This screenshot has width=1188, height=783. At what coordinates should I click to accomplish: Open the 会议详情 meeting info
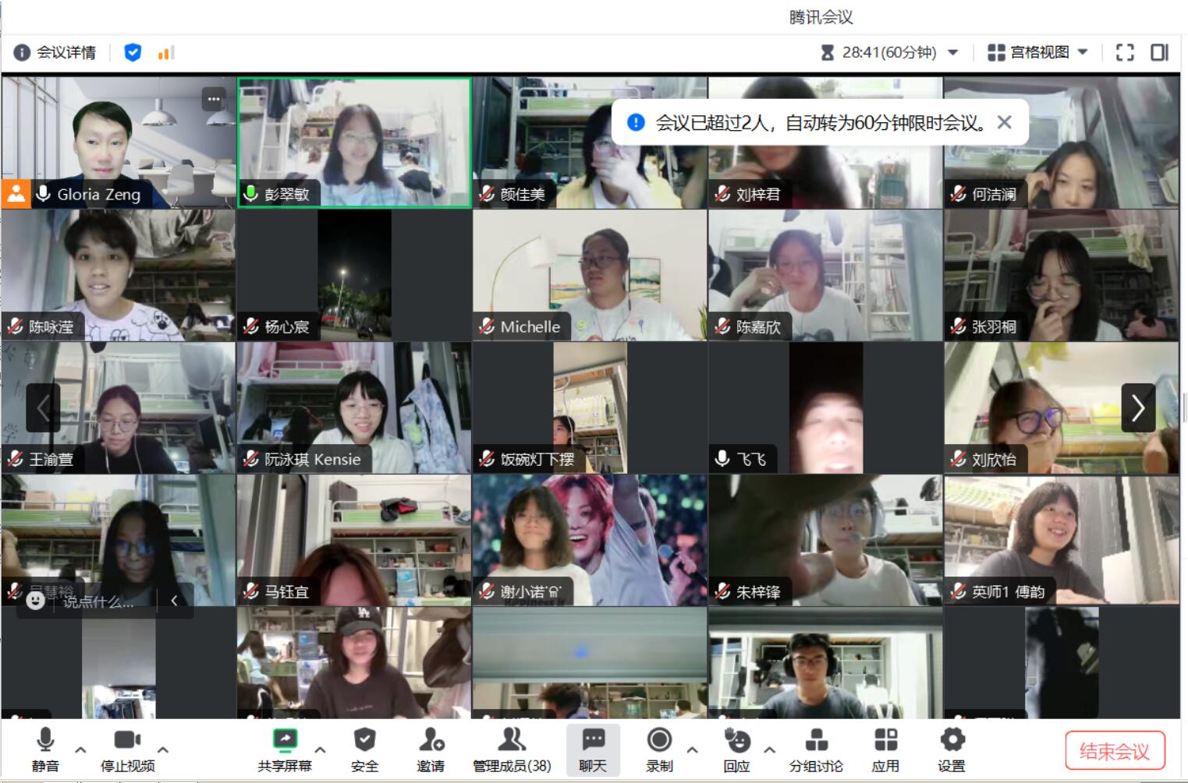[x=55, y=52]
